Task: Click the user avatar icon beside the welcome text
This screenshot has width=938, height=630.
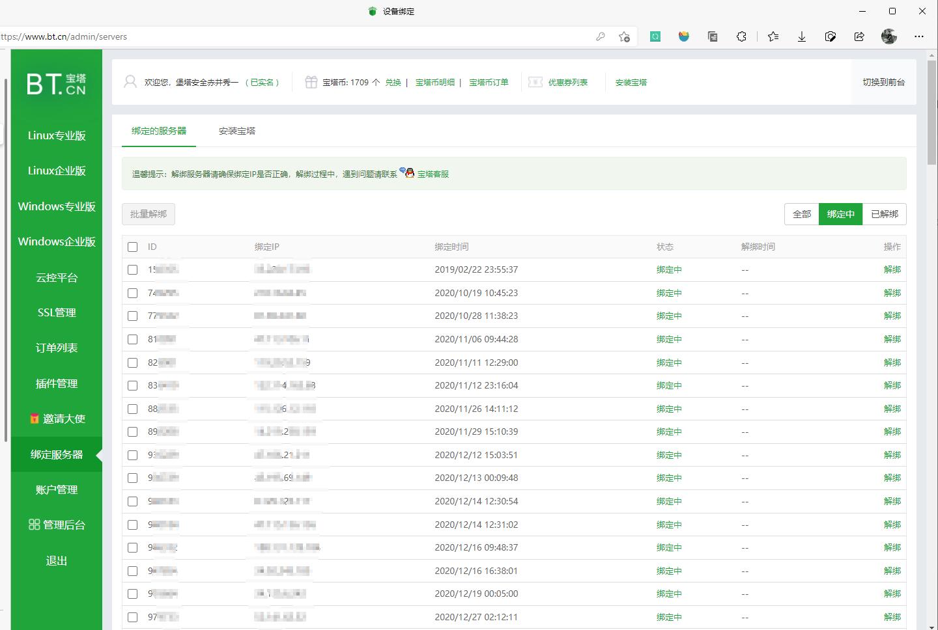Action: (130, 82)
